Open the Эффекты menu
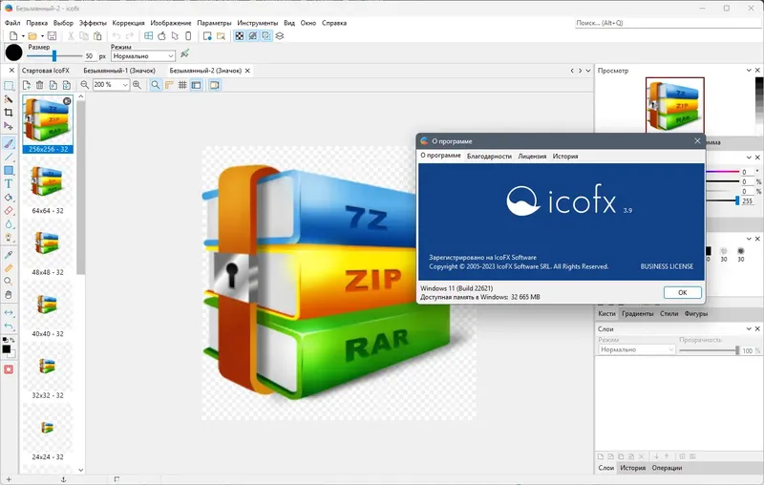This screenshot has width=764, height=485. coord(93,23)
